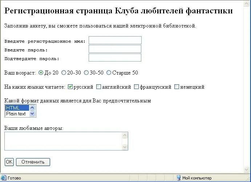Click the format list down arrow

pyautogui.click(x=32, y=114)
